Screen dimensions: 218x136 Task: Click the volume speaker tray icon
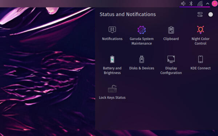pyautogui.click(x=183, y=4)
